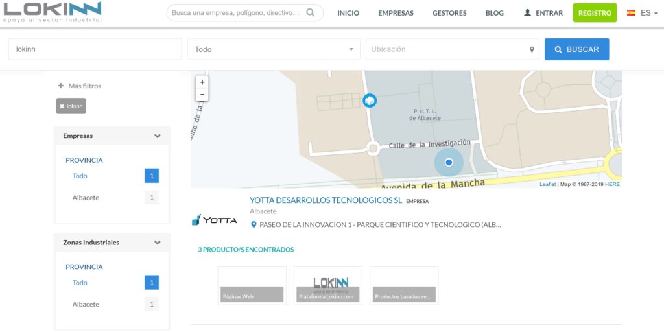
Task: Open the Productos basados en product thumbnail
Action: tap(404, 285)
